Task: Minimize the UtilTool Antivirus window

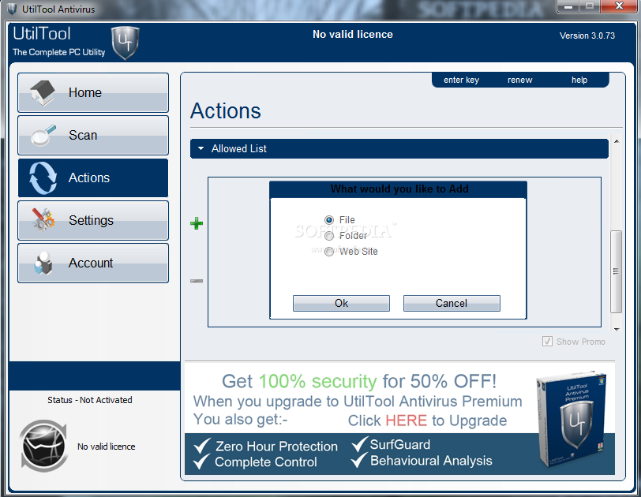Action: pyautogui.click(x=568, y=6)
